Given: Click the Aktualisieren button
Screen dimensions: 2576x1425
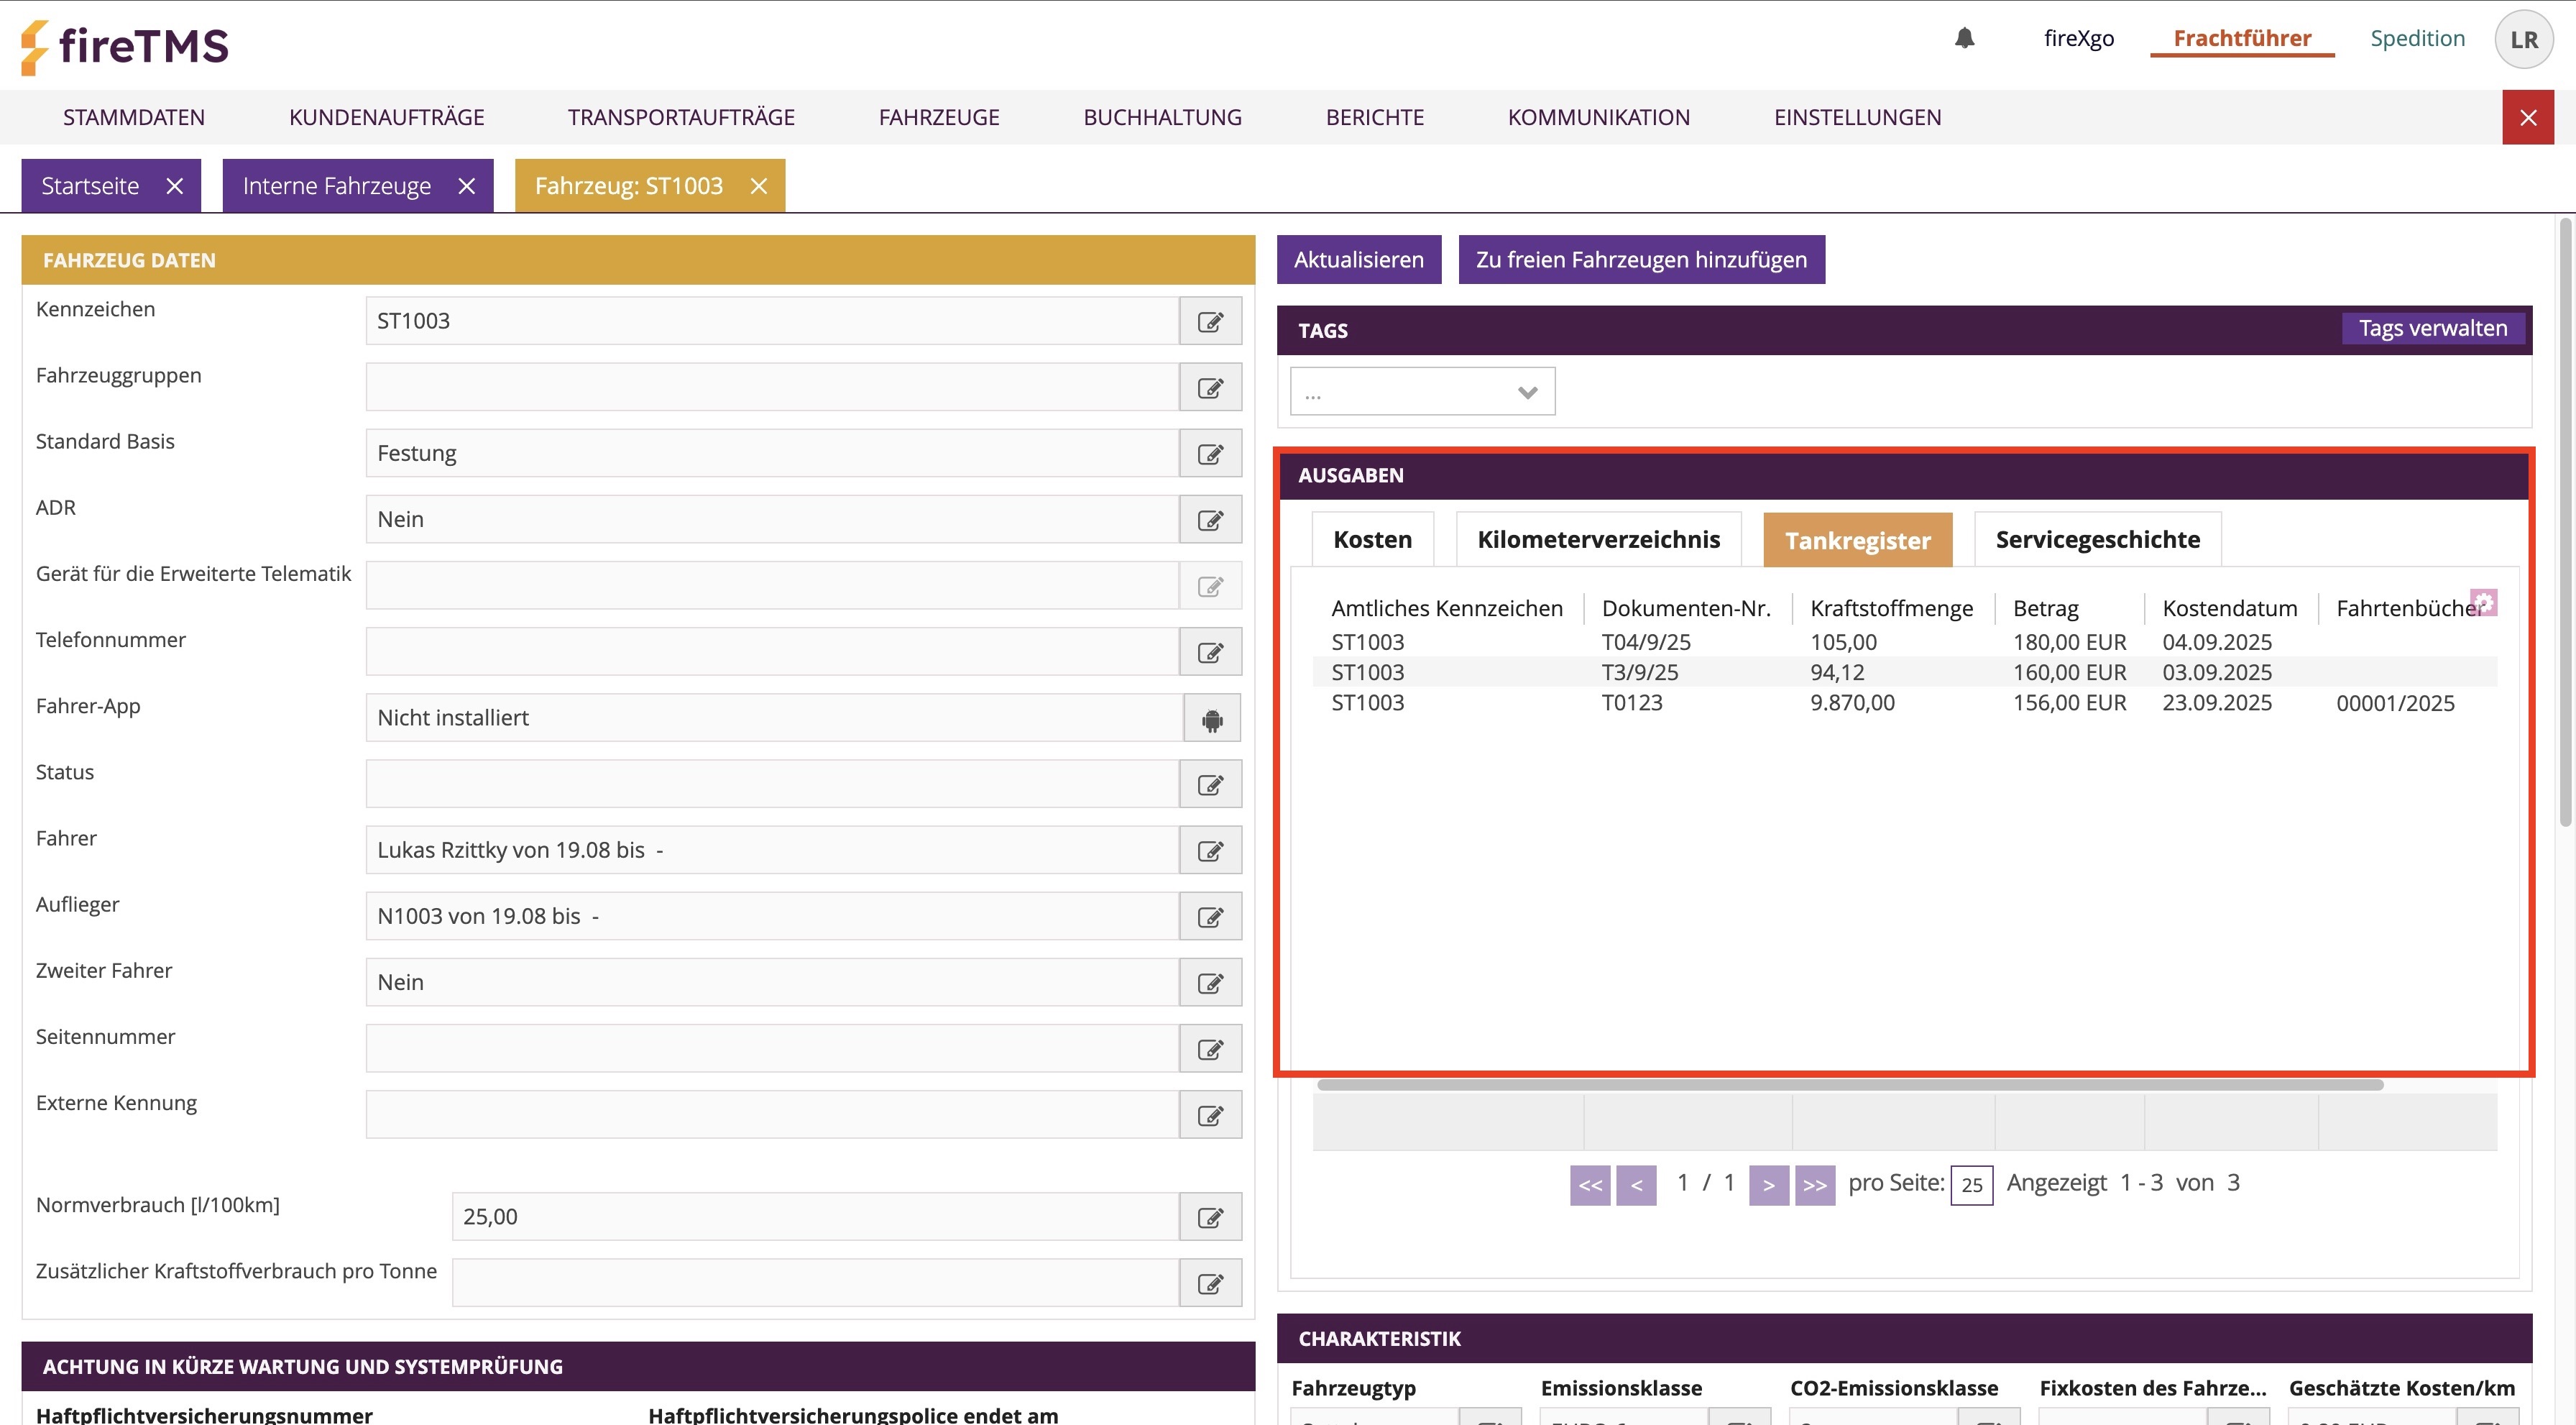Looking at the screenshot, I should [x=1358, y=260].
